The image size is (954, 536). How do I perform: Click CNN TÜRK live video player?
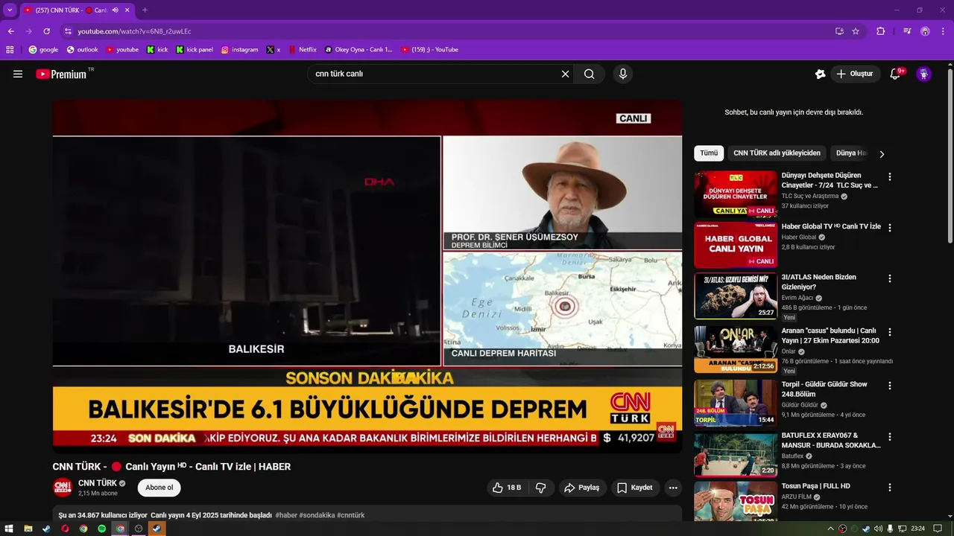point(367,276)
